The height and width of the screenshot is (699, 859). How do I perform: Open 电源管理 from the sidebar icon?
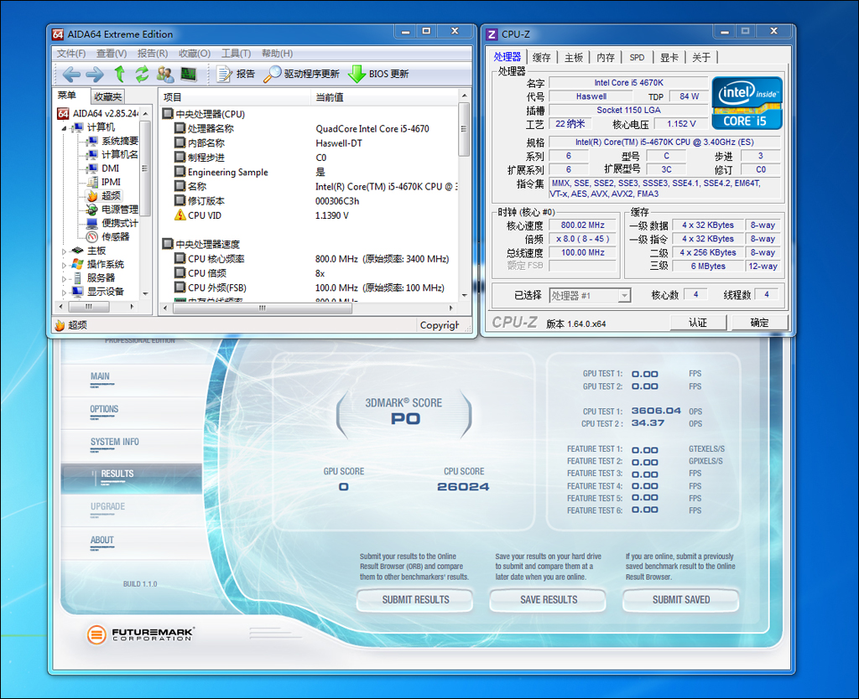pyautogui.click(x=94, y=210)
